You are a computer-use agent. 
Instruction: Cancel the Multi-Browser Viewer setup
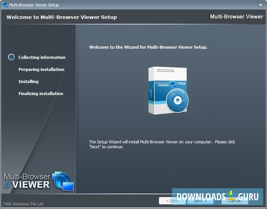tap(234, 201)
